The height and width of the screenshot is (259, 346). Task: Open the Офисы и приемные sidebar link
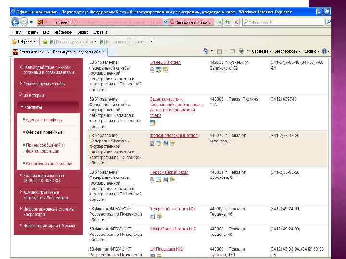[44, 132]
